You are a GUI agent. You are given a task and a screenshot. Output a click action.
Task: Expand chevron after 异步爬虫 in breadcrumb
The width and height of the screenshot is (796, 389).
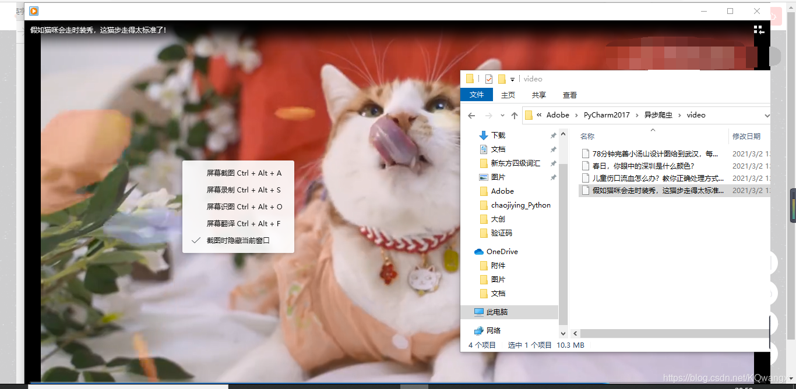680,115
